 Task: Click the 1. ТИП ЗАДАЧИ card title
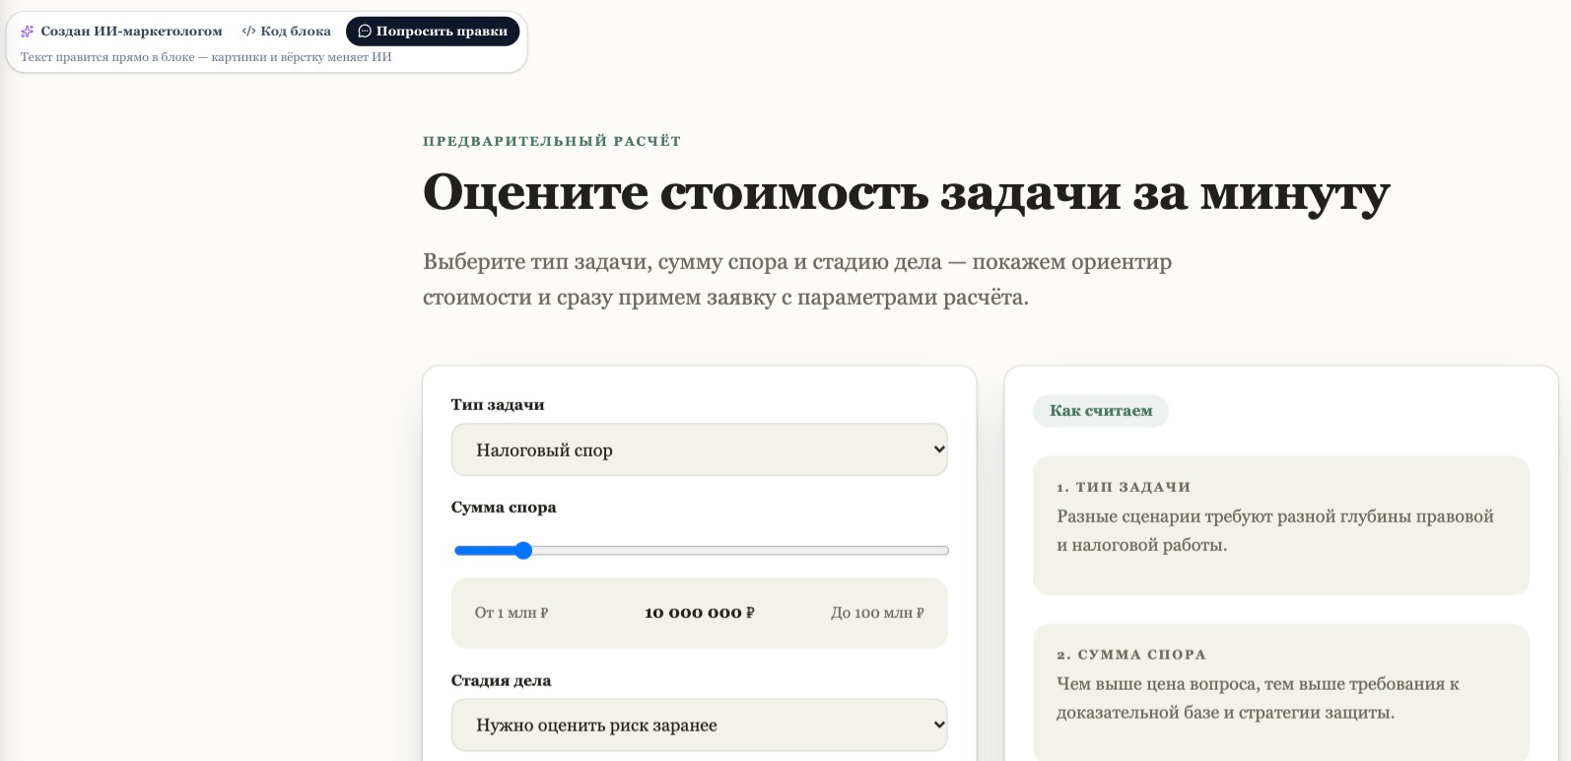coord(1124,487)
